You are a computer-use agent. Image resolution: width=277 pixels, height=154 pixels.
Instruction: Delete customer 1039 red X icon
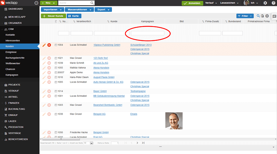click(x=49, y=63)
